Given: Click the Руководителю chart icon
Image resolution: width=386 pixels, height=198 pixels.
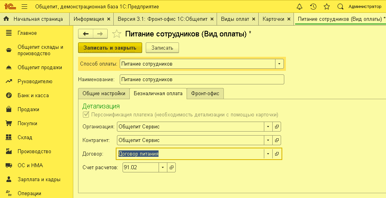Looking at the screenshot, I should point(9,82).
